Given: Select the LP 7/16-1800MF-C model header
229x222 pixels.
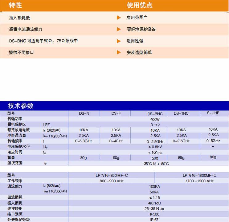Looking at the screenshot, I should coord(199,175).
